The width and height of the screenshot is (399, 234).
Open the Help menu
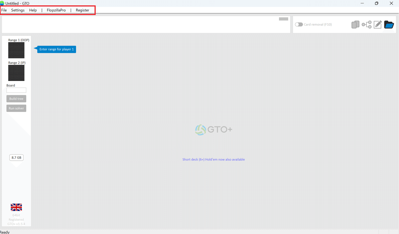coord(33,10)
